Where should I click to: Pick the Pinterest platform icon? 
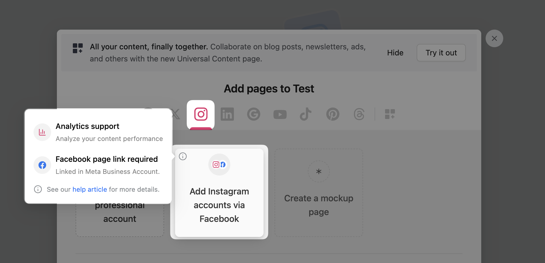point(333,114)
